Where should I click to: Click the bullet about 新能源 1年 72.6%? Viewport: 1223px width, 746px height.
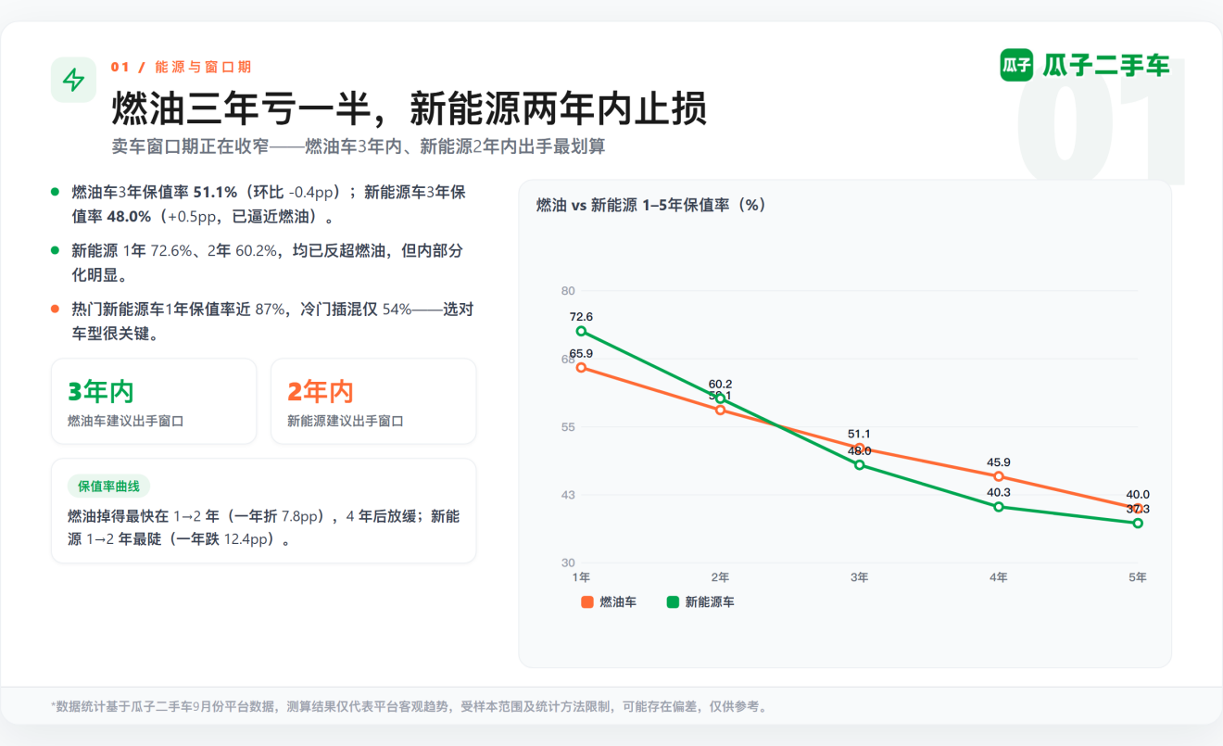point(267,263)
